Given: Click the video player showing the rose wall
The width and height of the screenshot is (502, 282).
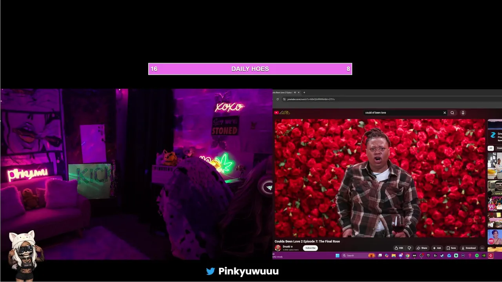Looking at the screenshot, I should [x=380, y=178].
